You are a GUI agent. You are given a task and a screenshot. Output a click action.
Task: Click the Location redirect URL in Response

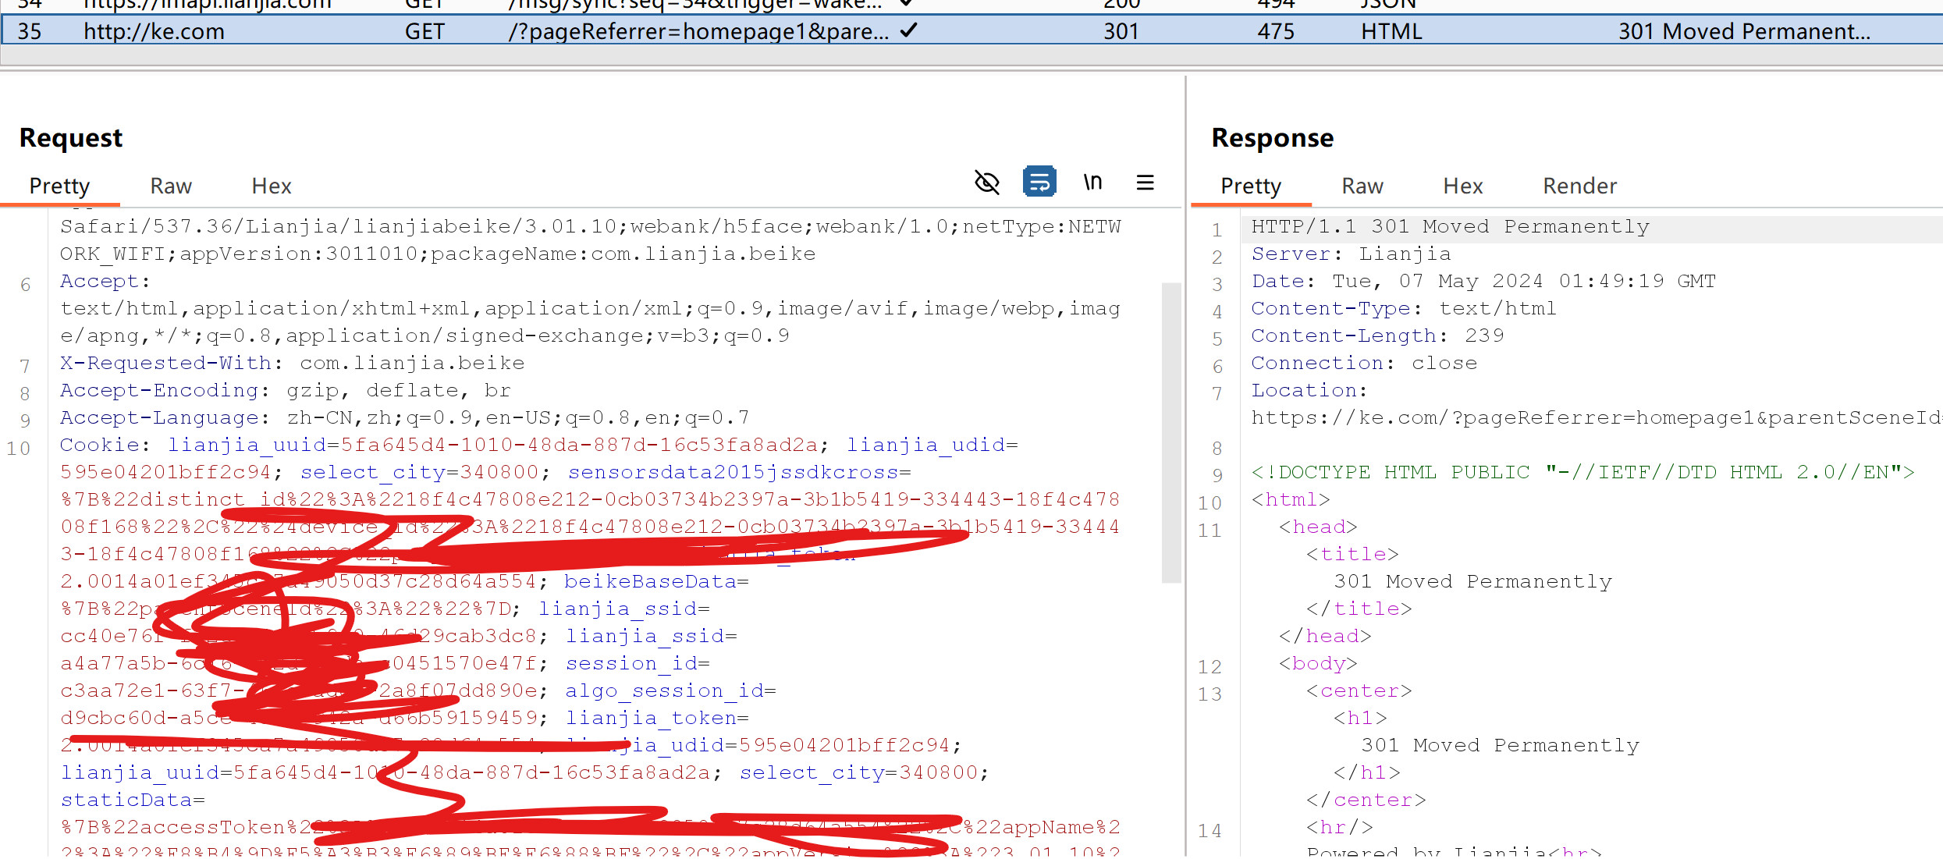(x=1592, y=418)
